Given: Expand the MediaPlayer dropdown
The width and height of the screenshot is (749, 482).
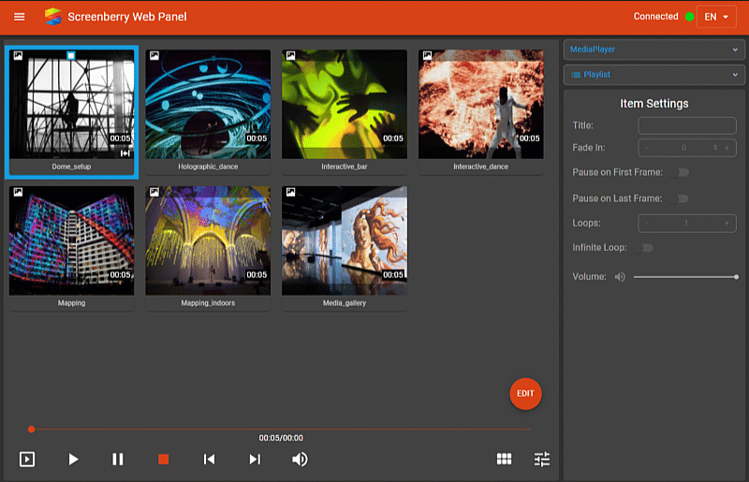Looking at the screenshot, I should 654,50.
